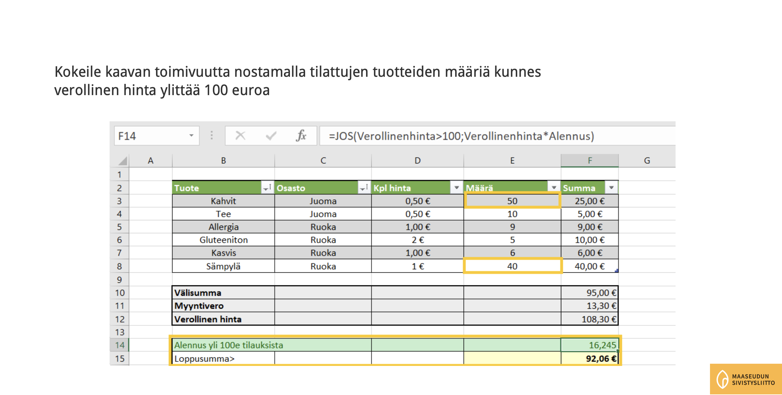Click the Sämpylä quantity cell showing 40
Image resolution: width=782 pixels, height=395 pixels.
512,266
